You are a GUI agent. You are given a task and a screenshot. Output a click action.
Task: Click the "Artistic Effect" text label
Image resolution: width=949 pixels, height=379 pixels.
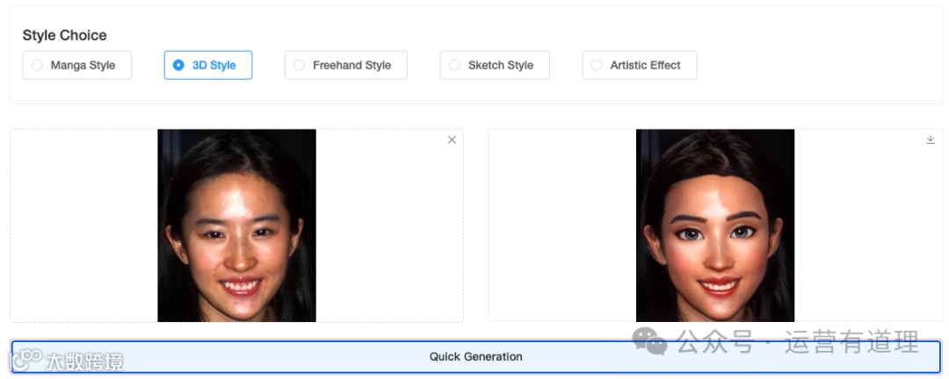645,65
